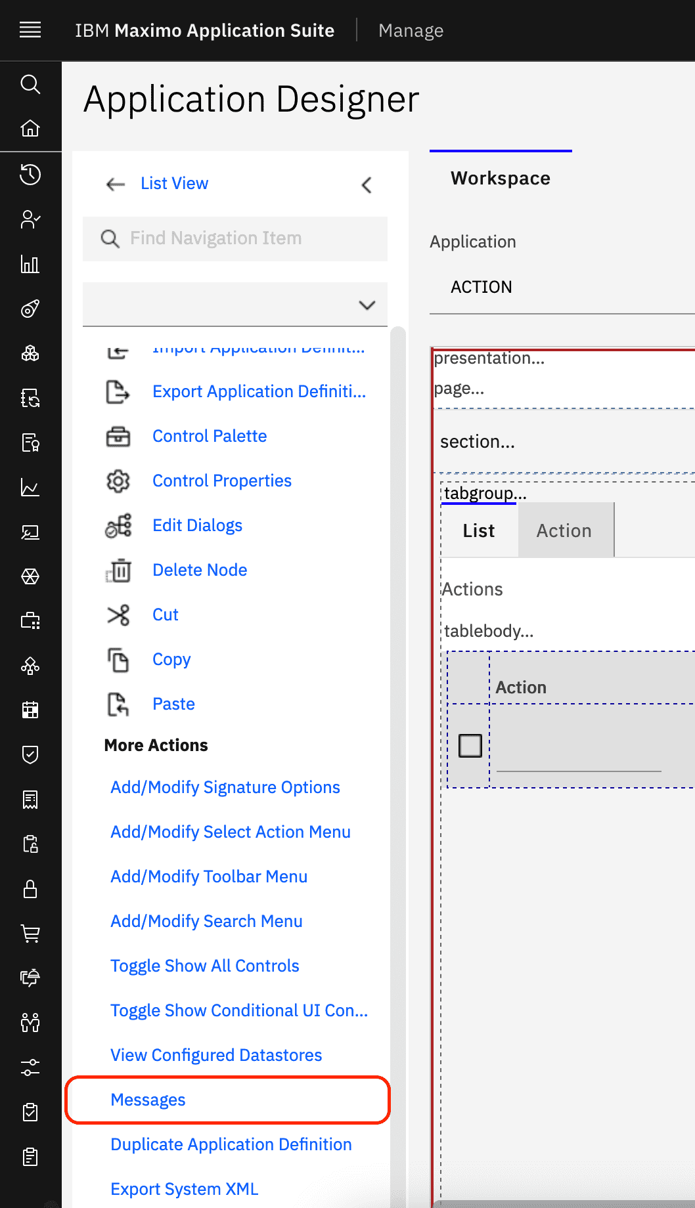Go to Home via the house icon
Viewport: 695px width, 1208px height.
30,128
